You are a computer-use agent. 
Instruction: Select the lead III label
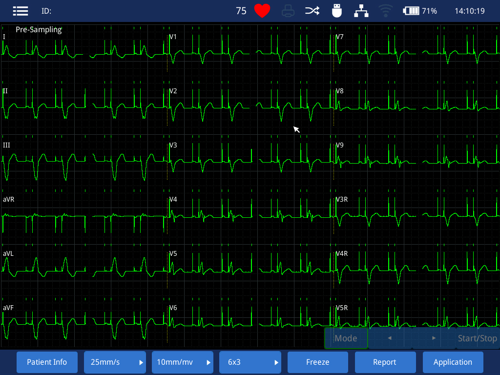pos(6,145)
